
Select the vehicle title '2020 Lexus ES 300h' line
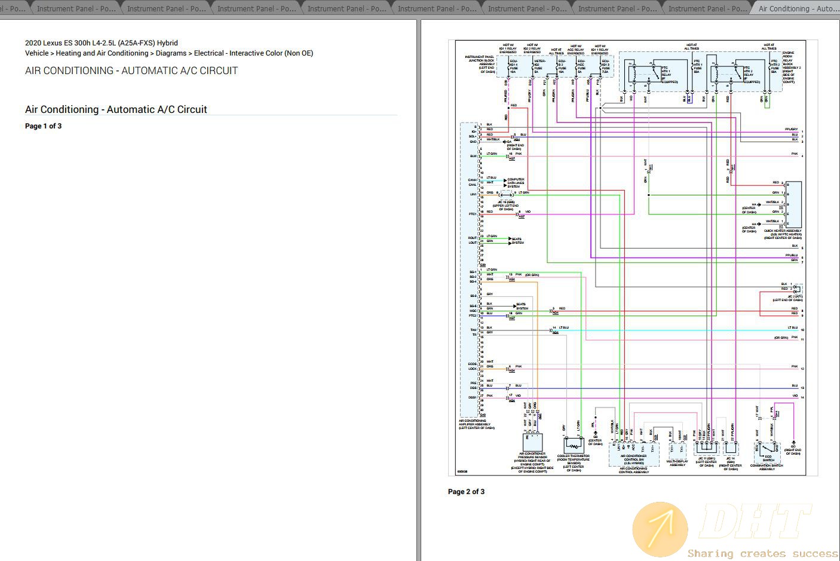pyautogui.click(x=101, y=43)
